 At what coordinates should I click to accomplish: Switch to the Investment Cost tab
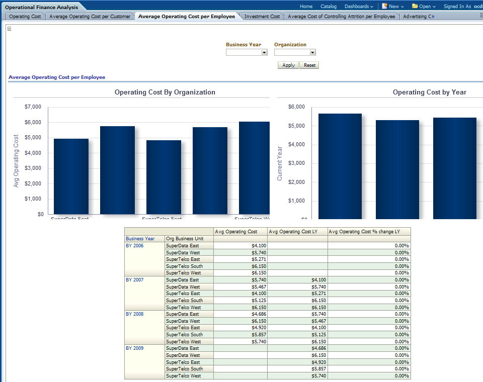coord(262,17)
